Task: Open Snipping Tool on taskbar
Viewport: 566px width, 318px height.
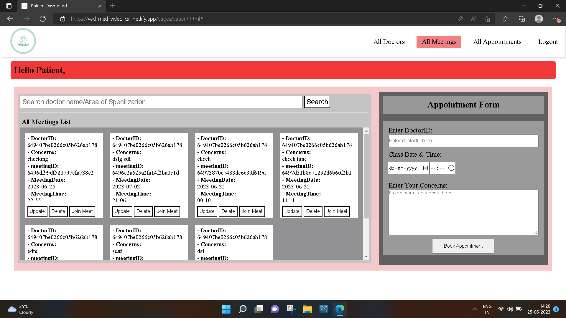Action: pos(291,309)
